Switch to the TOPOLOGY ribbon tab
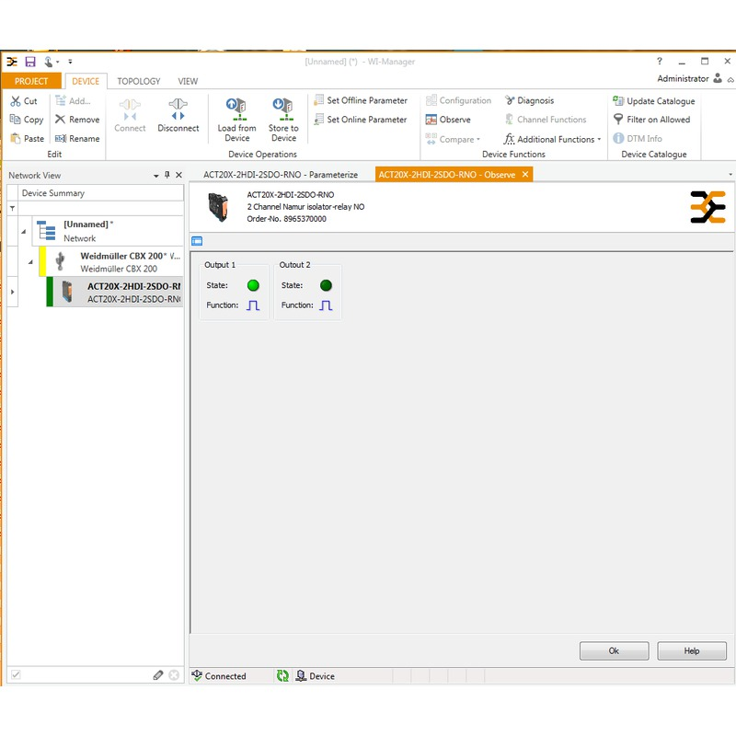This screenshot has height=736, width=736. point(139,81)
